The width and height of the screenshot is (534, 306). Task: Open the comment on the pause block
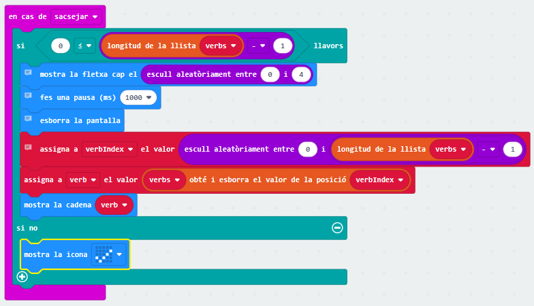pos(28,96)
